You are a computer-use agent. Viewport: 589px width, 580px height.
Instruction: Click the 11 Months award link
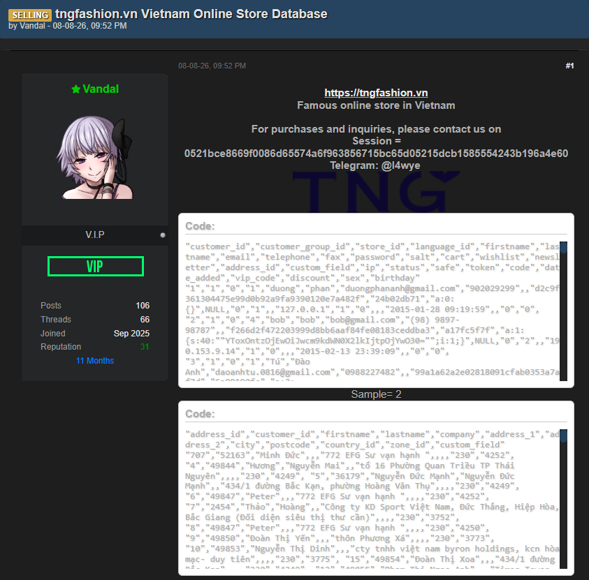(95, 361)
